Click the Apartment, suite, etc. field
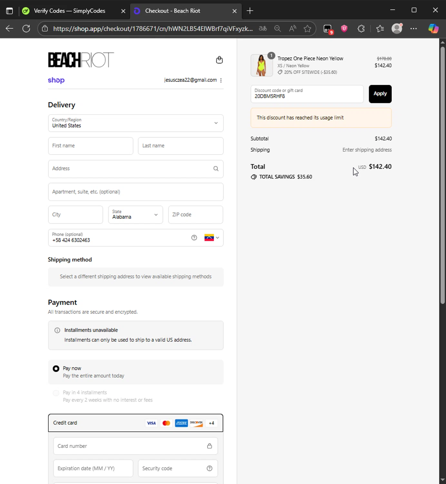The height and width of the screenshot is (484, 446). tap(136, 192)
